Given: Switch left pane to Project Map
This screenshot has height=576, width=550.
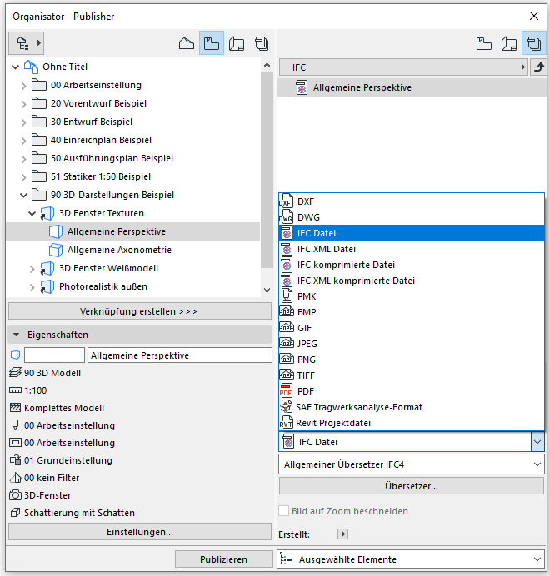Looking at the screenshot, I should (187, 43).
